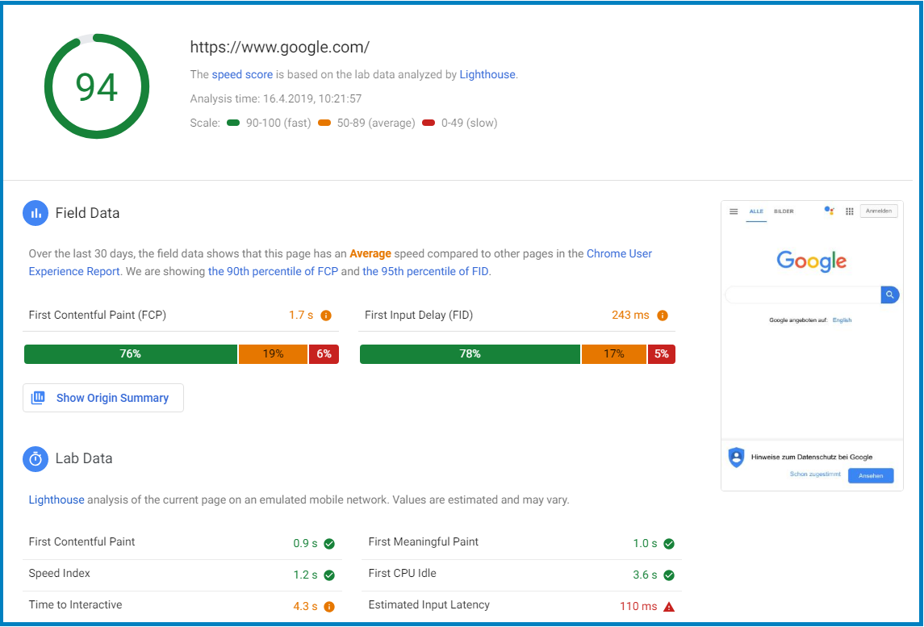Click the privacy shield icon in preview

coord(736,458)
